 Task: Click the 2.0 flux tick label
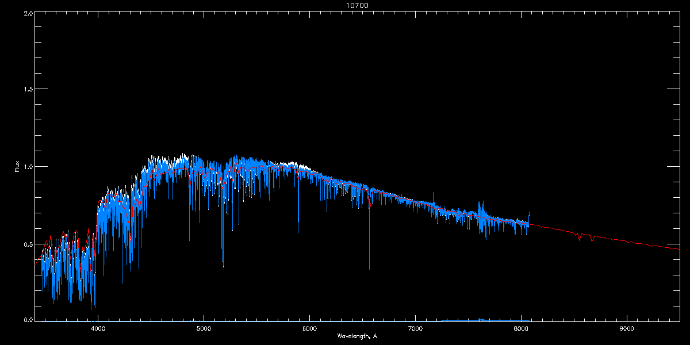pos(27,13)
